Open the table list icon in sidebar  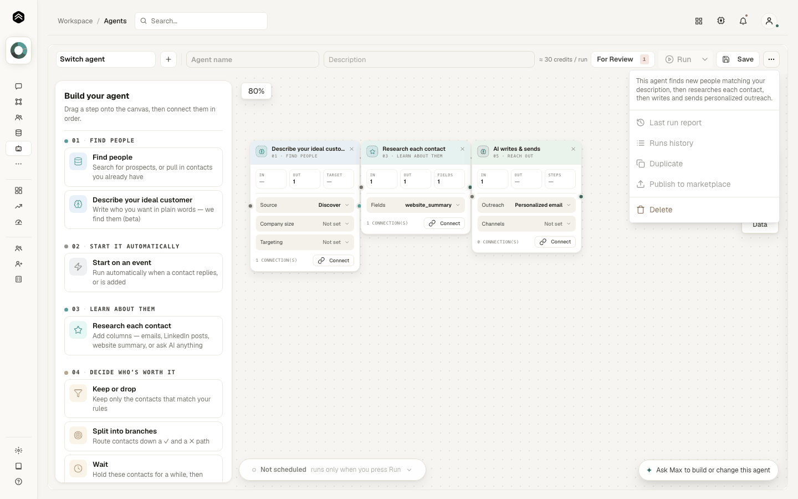click(18, 279)
